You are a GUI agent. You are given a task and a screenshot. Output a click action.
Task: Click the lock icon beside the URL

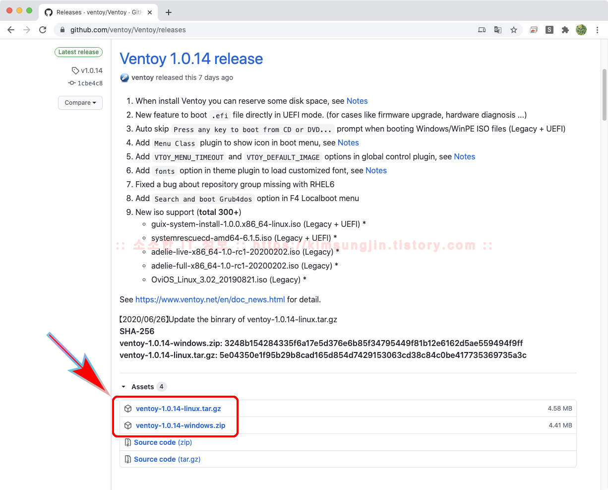(62, 30)
